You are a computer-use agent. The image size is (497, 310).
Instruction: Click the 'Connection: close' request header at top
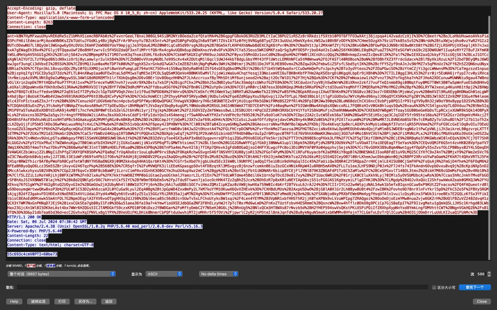coord(27,27)
